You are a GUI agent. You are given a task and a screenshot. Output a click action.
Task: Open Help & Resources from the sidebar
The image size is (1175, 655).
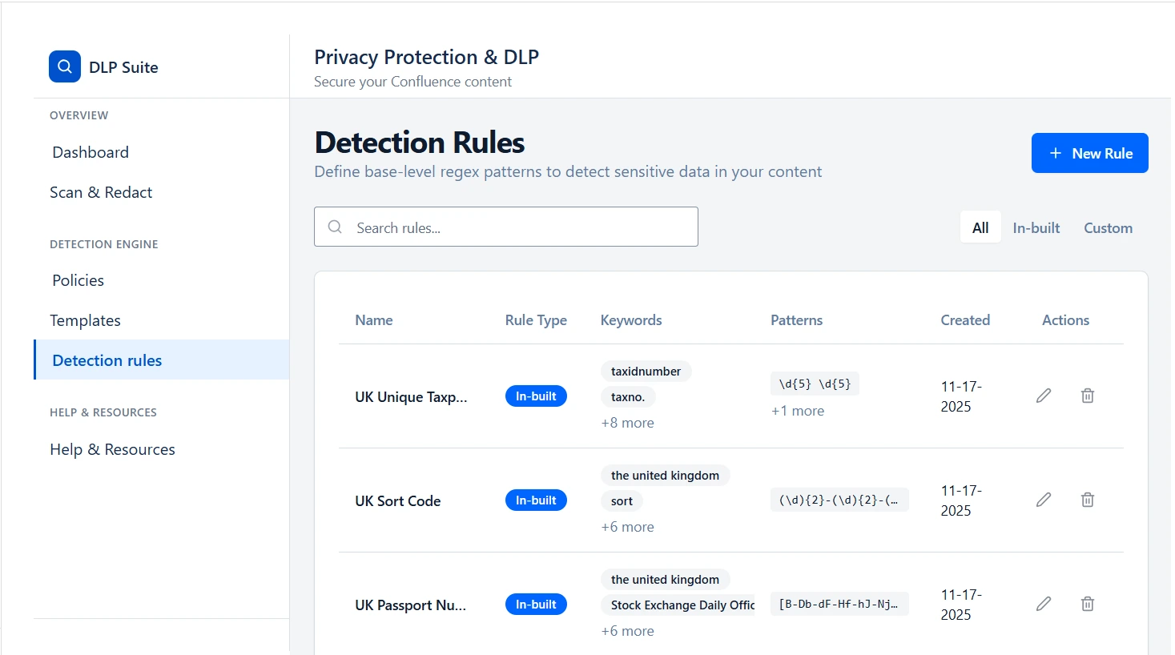pyautogui.click(x=112, y=448)
